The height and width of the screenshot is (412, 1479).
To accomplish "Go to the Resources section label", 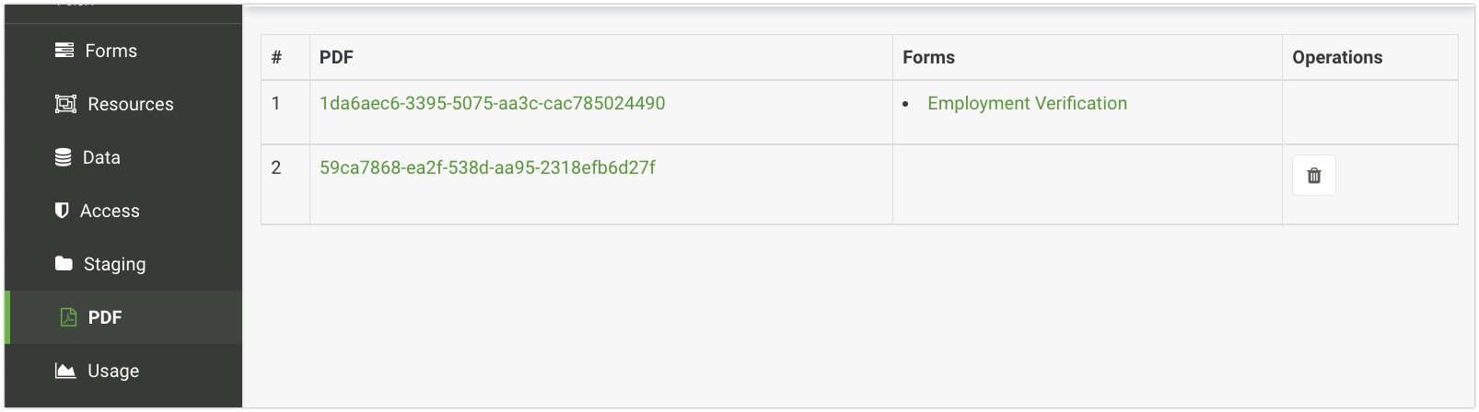I will click(x=131, y=105).
